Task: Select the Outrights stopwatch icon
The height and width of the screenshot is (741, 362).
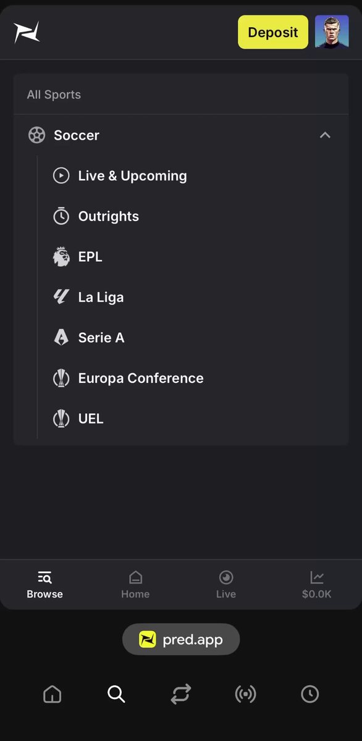Action: [x=61, y=216]
